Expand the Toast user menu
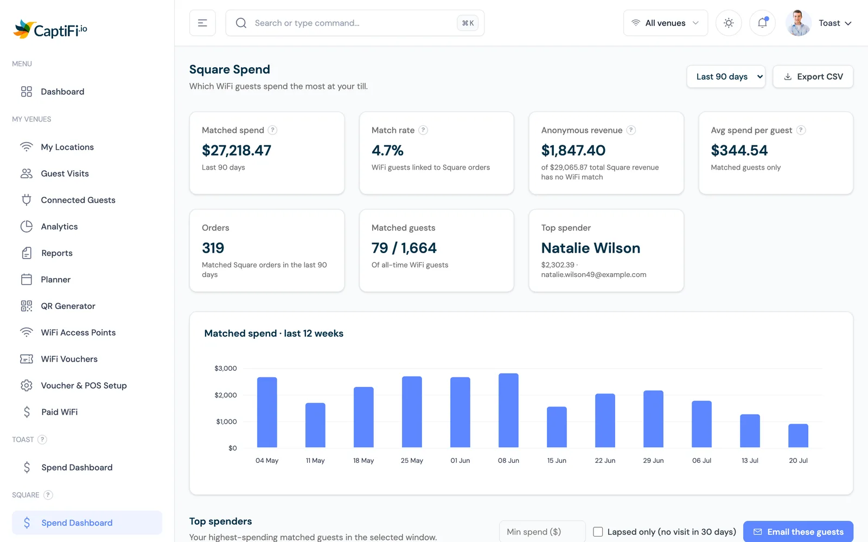Image resolution: width=868 pixels, height=542 pixels. [835, 23]
